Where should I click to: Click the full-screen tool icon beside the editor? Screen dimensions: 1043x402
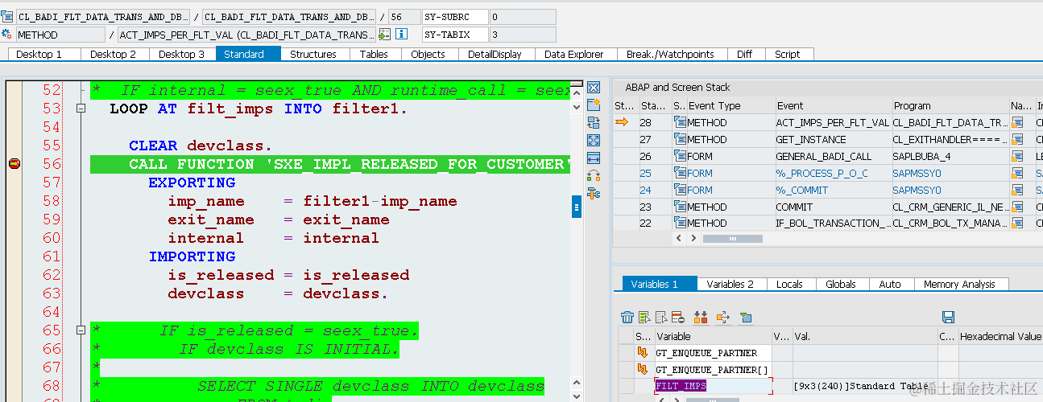point(594,141)
